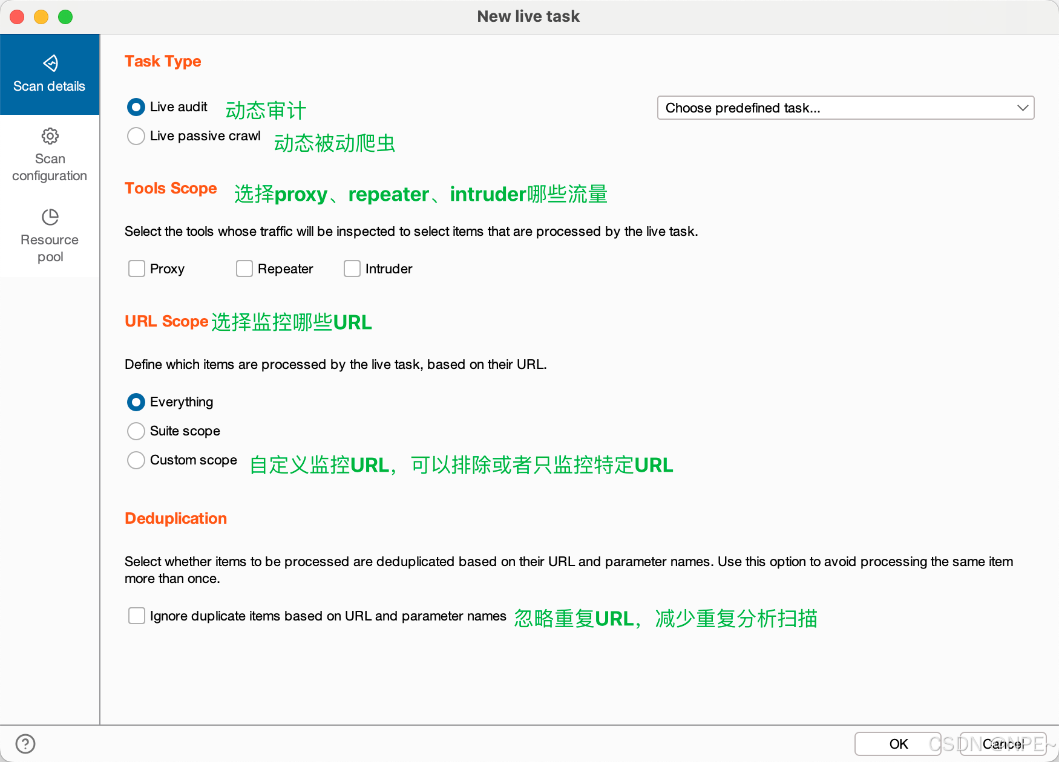Select the Live audit radio button
This screenshot has width=1059, height=762.
136,107
